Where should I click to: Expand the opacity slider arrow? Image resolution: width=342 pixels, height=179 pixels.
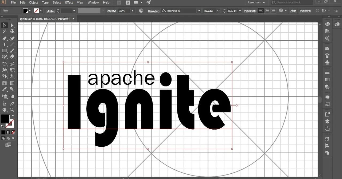point(132,11)
